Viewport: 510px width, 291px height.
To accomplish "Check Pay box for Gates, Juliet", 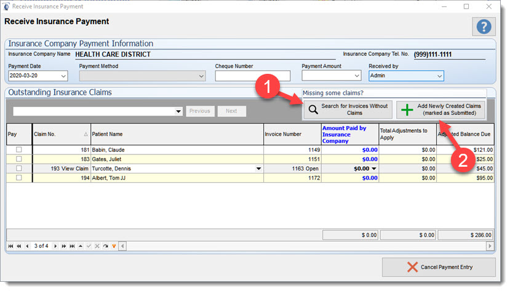I will tap(19, 159).
